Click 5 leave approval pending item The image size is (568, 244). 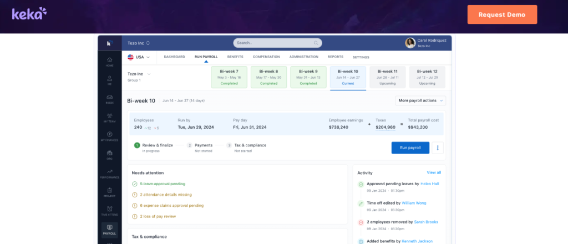click(x=163, y=184)
